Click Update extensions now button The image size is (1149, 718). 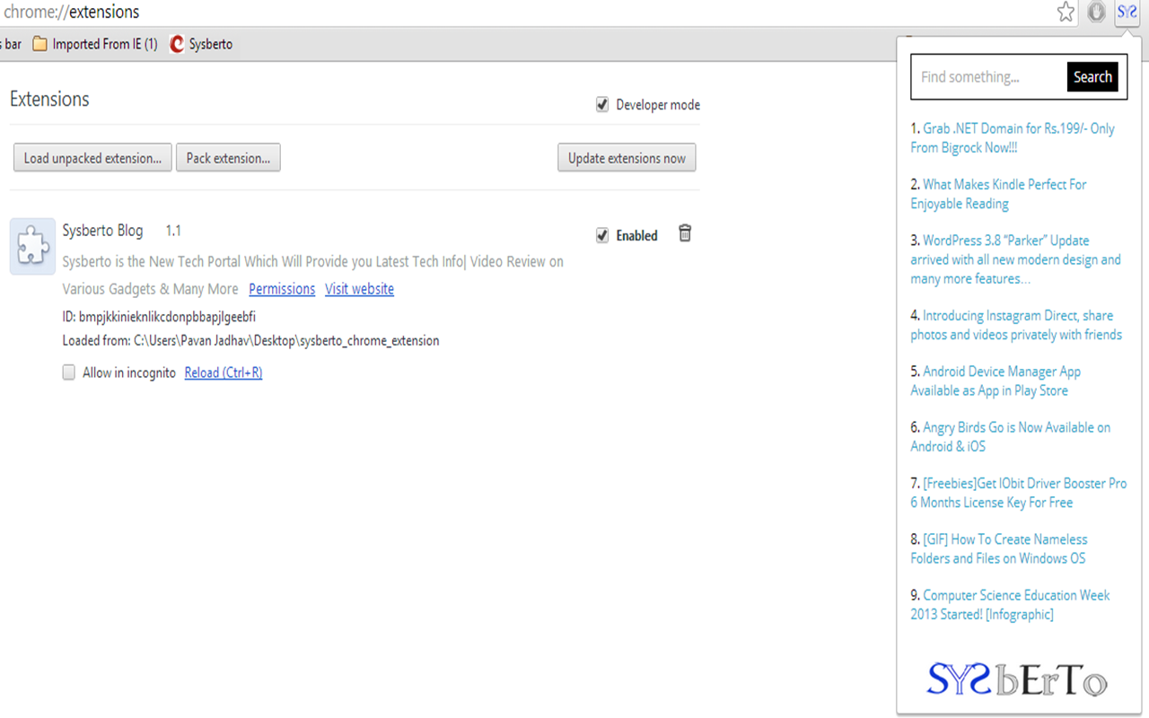click(627, 158)
